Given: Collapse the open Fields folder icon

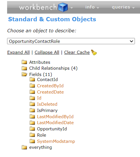Looking at the screenshot, I should [x=24, y=74].
